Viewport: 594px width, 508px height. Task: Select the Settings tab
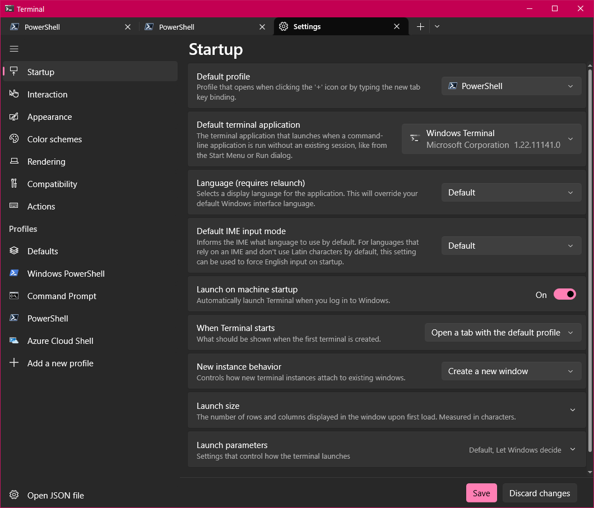point(341,26)
